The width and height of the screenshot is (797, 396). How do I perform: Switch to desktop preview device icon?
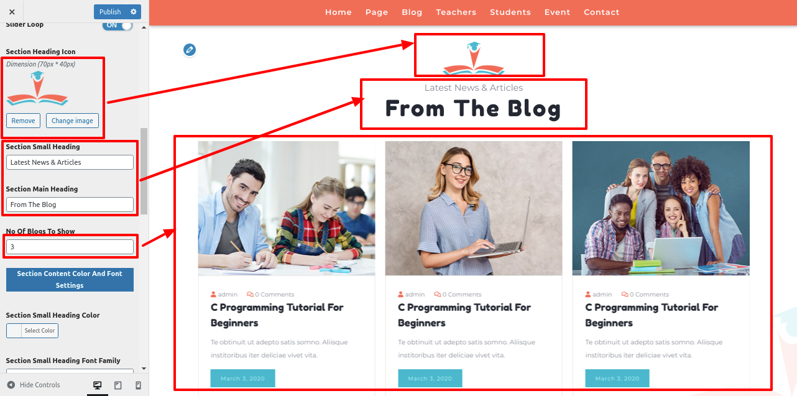point(98,385)
